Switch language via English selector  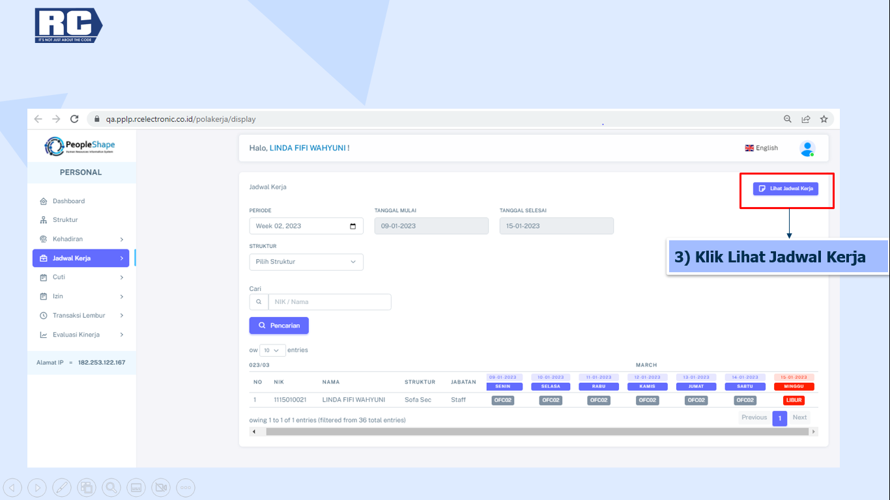point(762,148)
